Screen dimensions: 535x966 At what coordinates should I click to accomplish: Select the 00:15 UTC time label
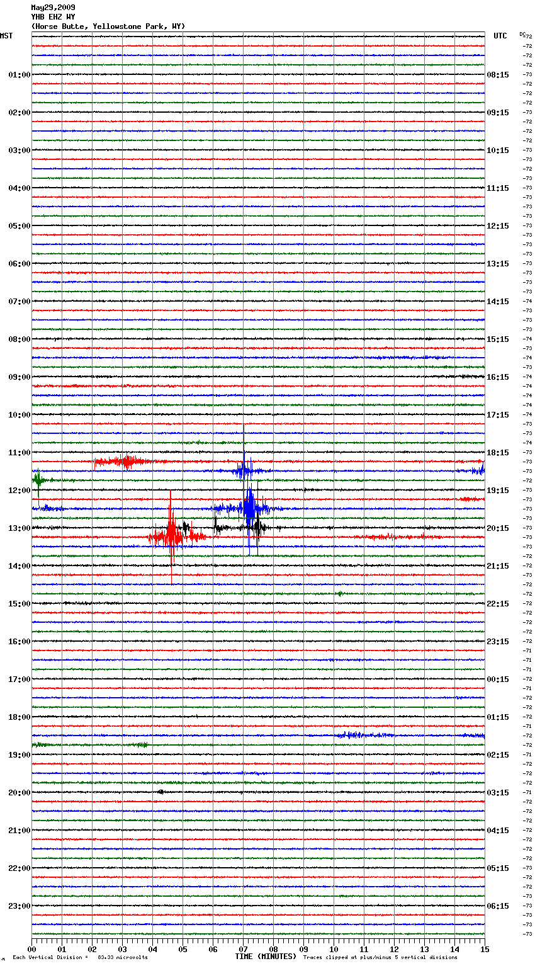[498, 679]
